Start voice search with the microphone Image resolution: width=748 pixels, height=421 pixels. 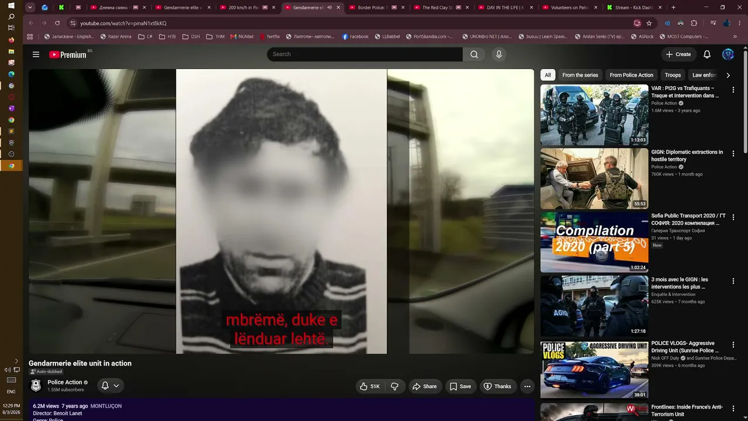click(x=498, y=54)
